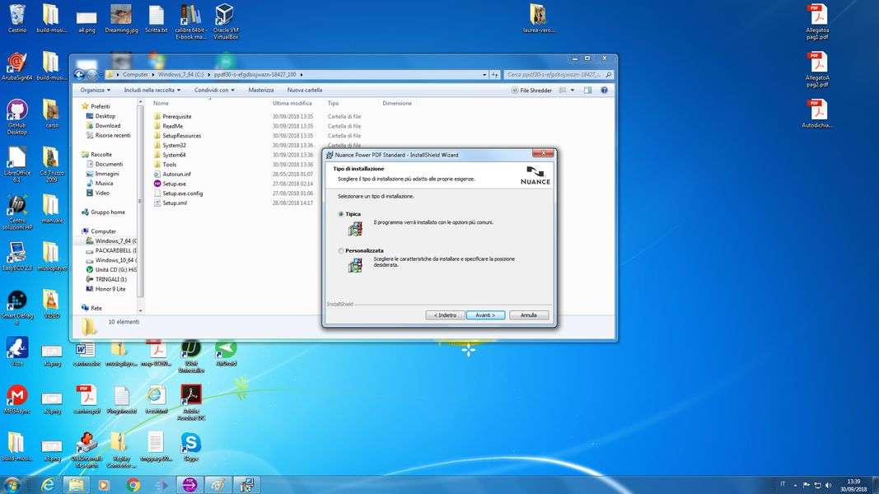
Task: Open Oracle VM VirtualBox desktop icon
Action: point(225,16)
